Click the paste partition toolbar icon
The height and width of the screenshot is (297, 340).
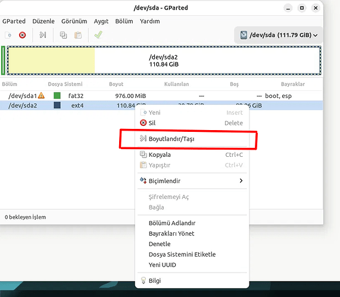tap(78, 35)
